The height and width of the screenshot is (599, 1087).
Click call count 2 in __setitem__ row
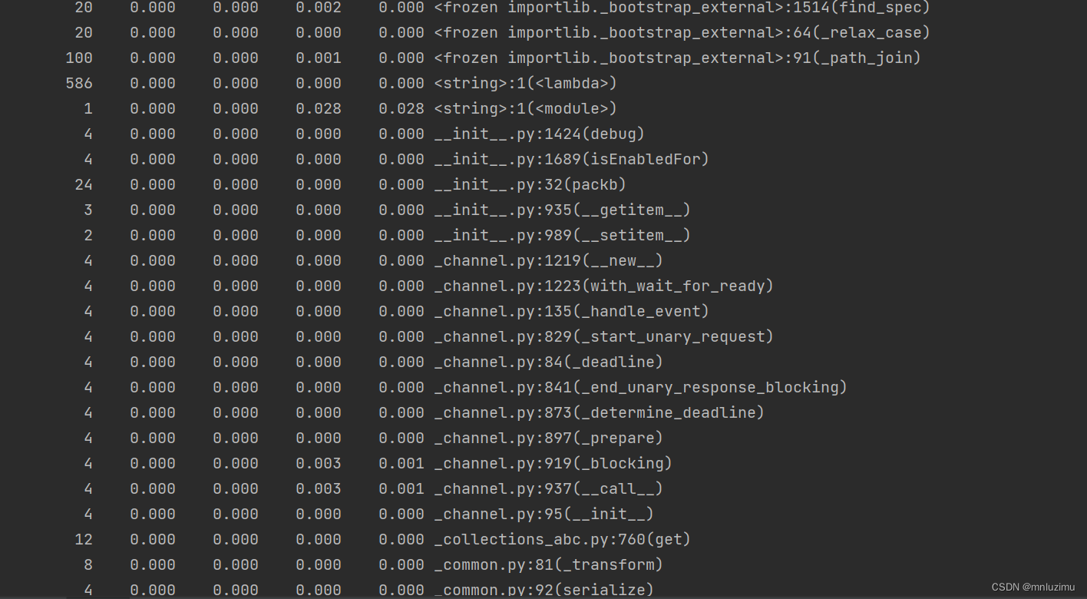(88, 236)
